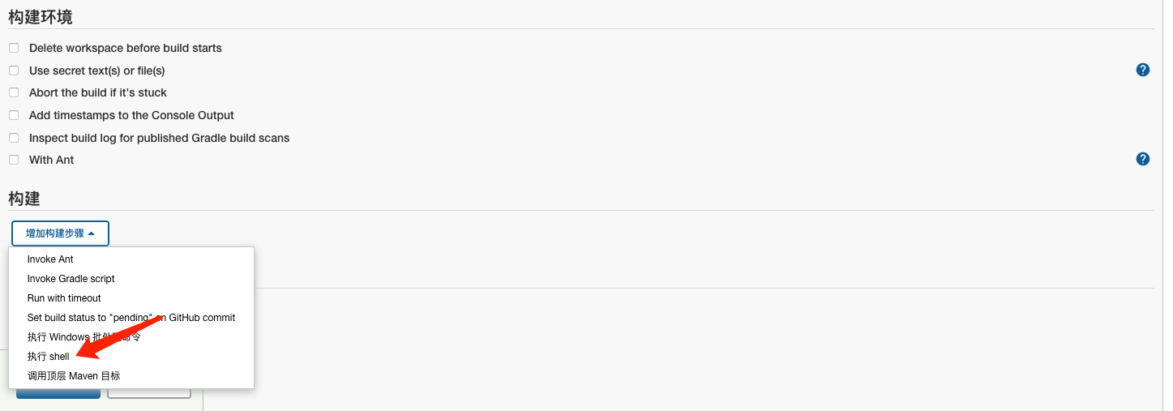This screenshot has height=411, width=1173.
Task: Click the white outlined button beside the blue button
Action: pyautogui.click(x=149, y=394)
